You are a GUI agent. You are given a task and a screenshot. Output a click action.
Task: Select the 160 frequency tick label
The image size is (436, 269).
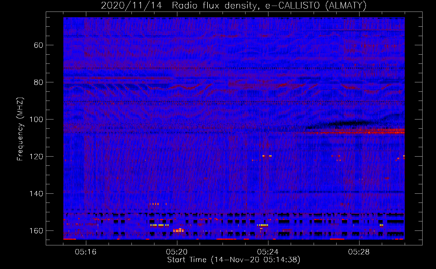[x=36, y=231]
